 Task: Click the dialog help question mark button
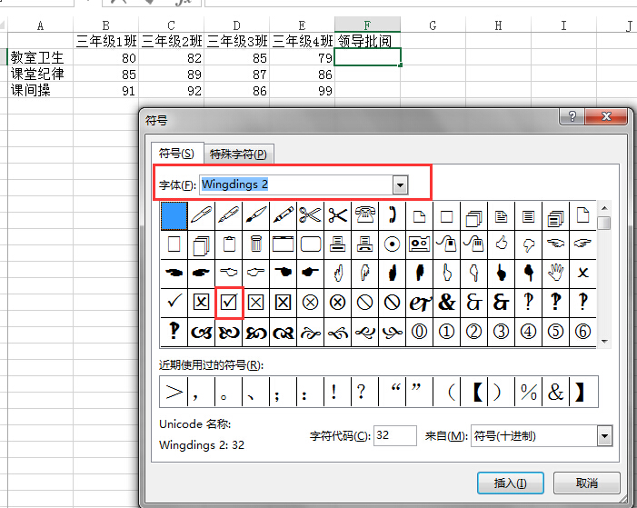click(572, 116)
